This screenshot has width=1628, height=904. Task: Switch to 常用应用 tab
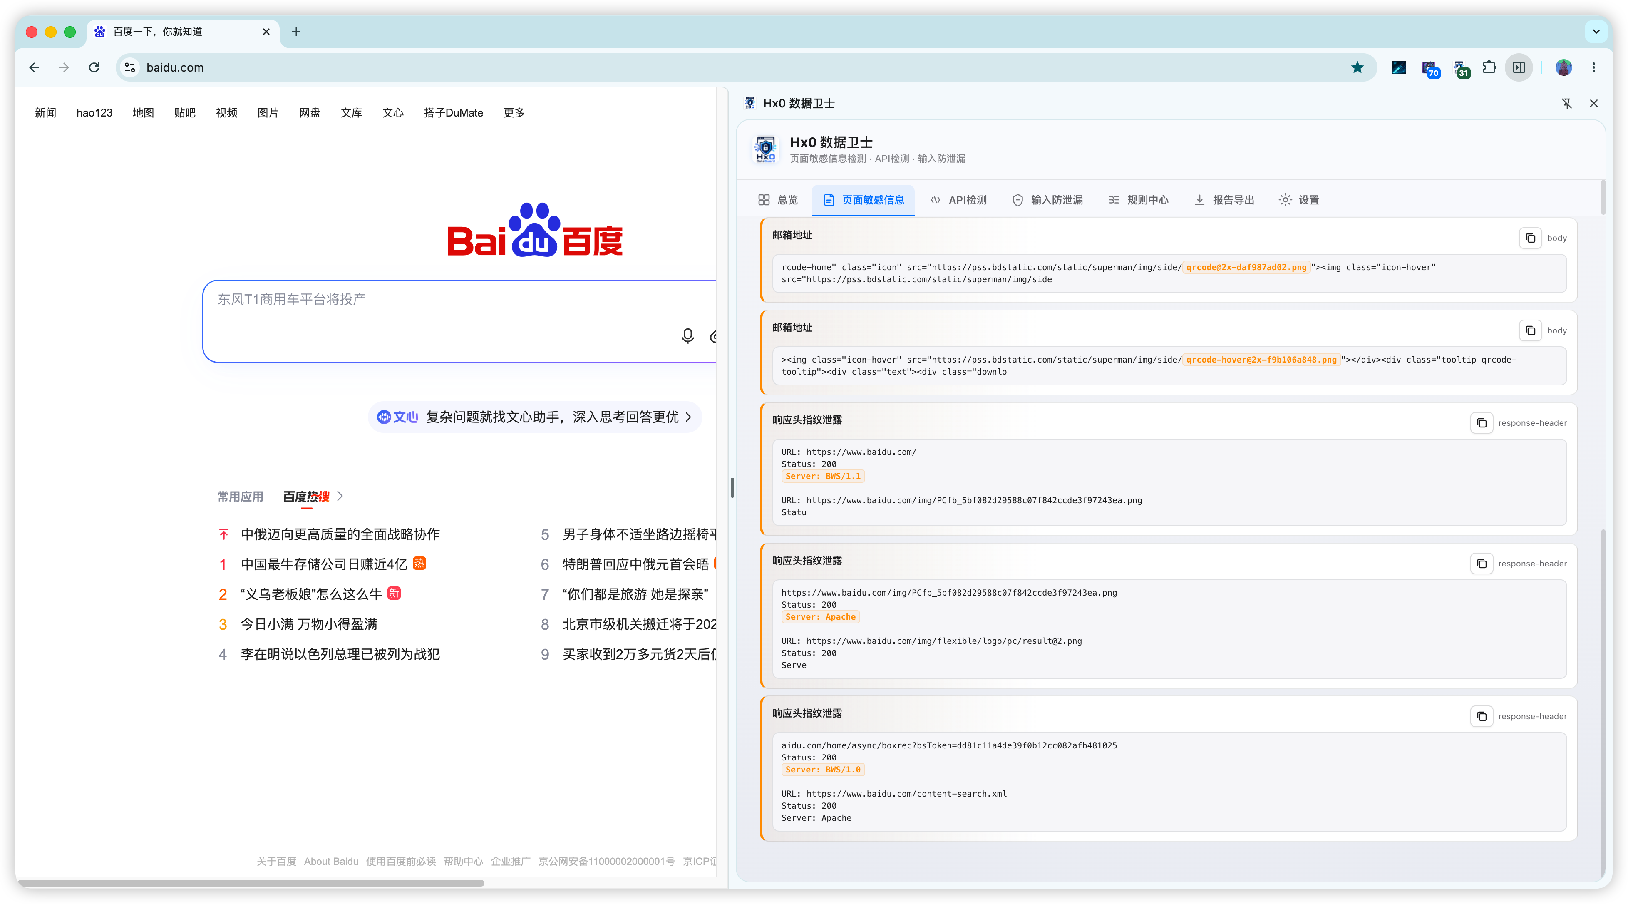[240, 496]
